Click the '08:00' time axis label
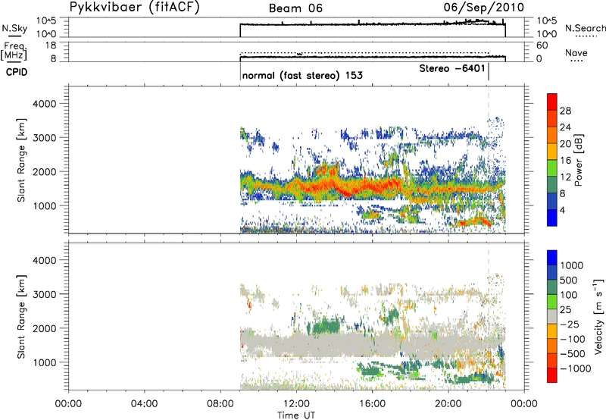Viewport: 606px width, 420px height. pos(220,403)
